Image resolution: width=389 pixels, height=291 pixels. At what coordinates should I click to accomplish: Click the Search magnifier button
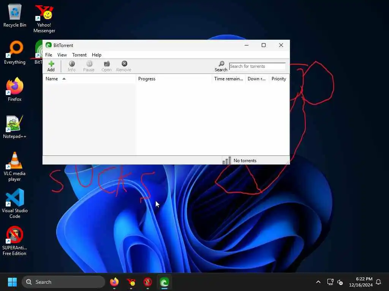point(221,66)
